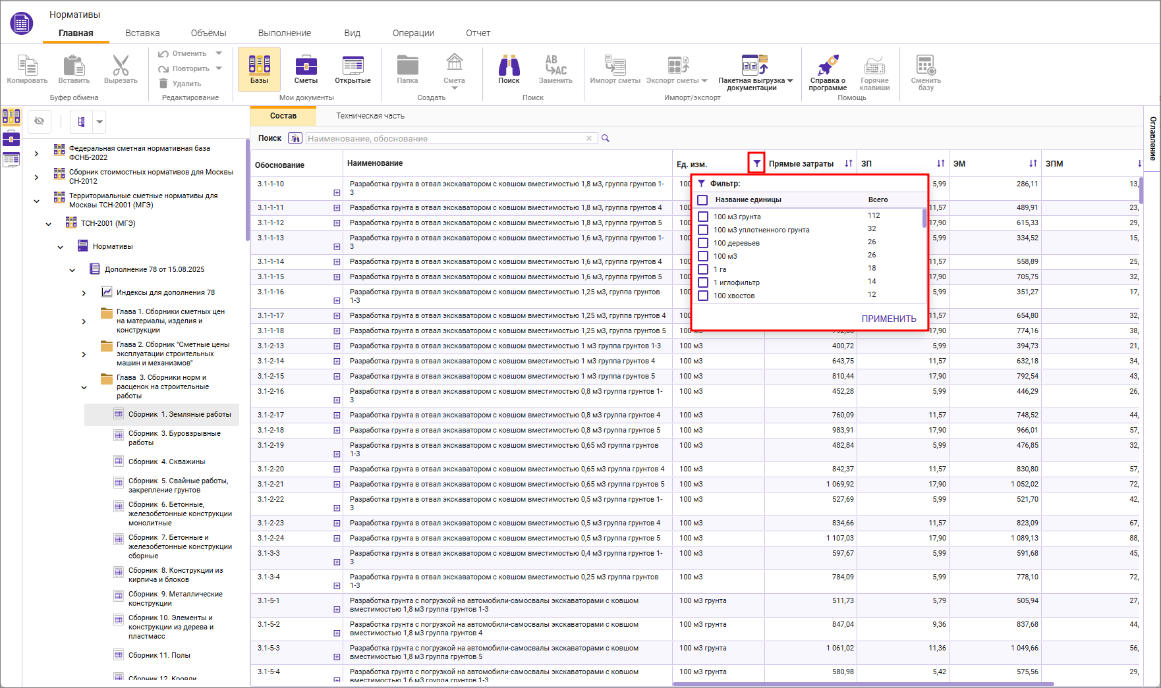Tick the Название единицы select-all checkbox

tap(702, 199)
